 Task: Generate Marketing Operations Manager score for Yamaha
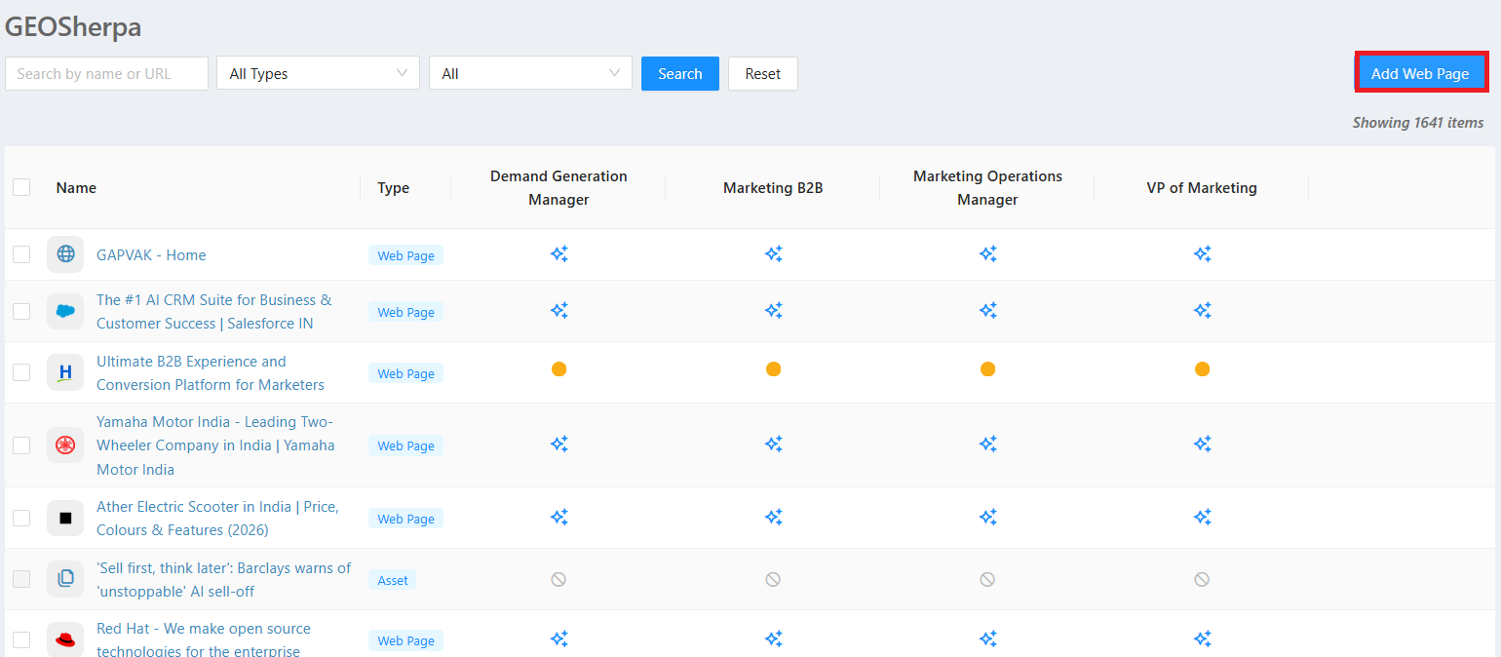click(x=987, y=444)
